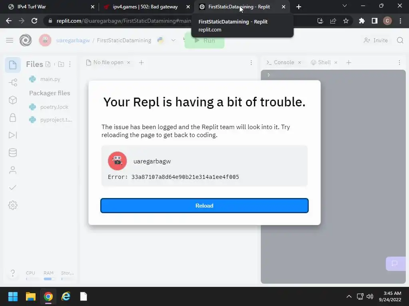Open the Version control sidebar icon
The width and height of the screenshot is (409, 306).
point(13,82)
